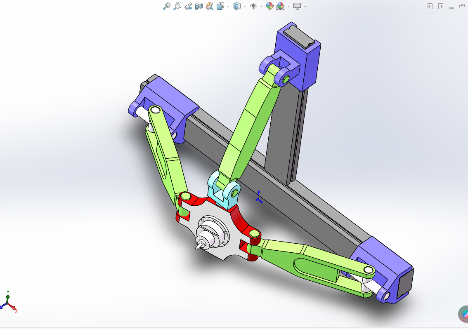
Task: Expand the View Orientation dropdown arrow
Action: coord(228,6)
